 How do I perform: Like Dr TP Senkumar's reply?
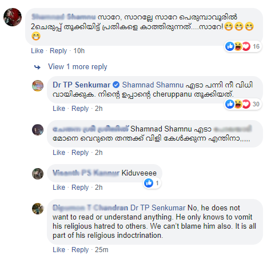tap(59, 109)
